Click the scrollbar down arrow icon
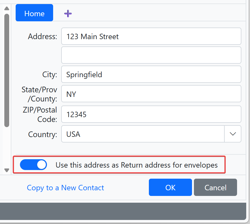 (6, 170)
